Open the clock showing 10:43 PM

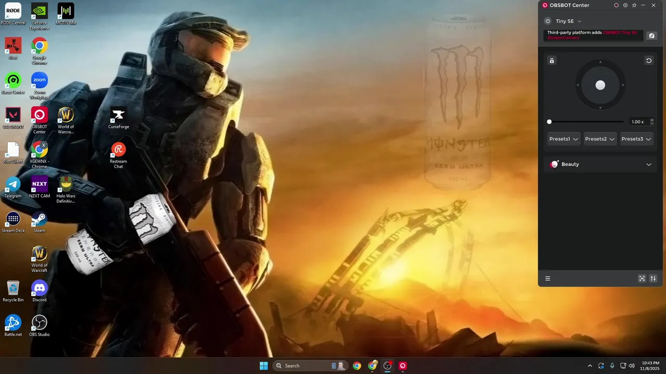[650, 366]
